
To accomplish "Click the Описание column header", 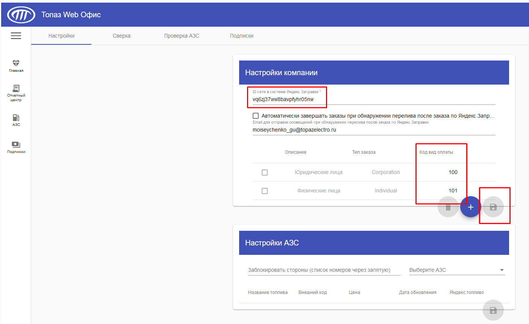I will [296, 152].
